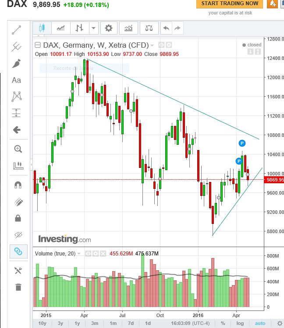The width and height of the screenshot is (284, 328).
Task: Select the trend line drawing tool
Action: (x=17, y=30)
